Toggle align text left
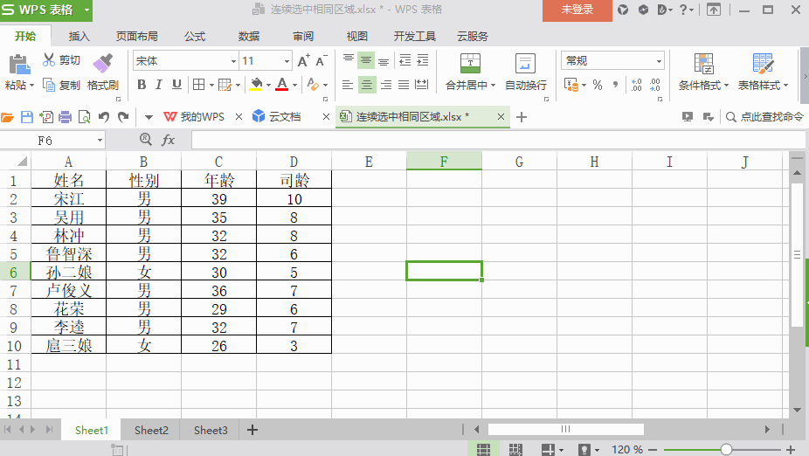809x456 pixels. coord(348,85)
